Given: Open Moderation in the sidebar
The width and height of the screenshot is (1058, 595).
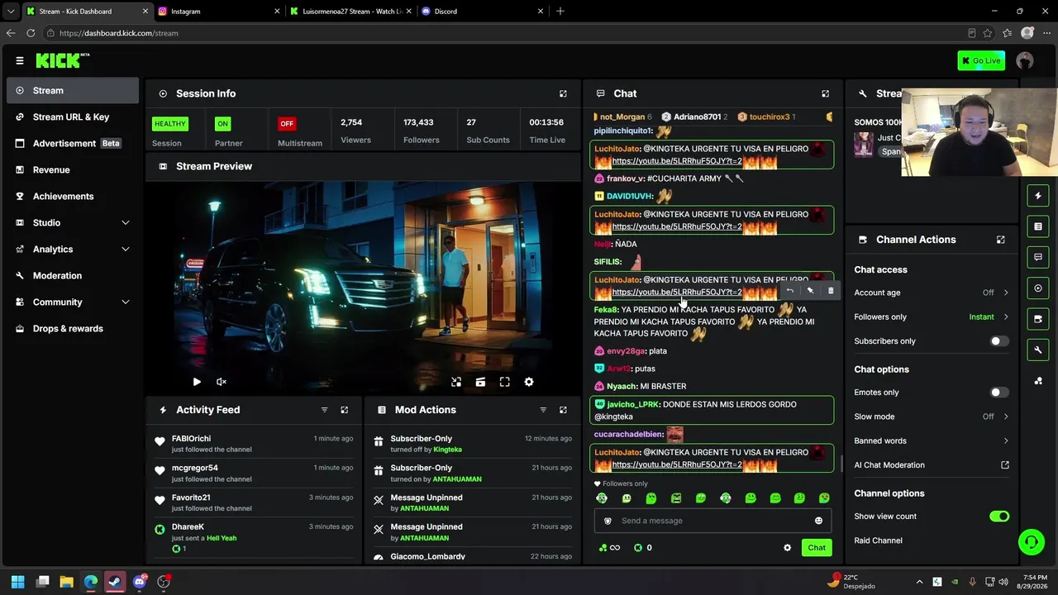Looking at the screenshot, I should click(x=73, y=276).
